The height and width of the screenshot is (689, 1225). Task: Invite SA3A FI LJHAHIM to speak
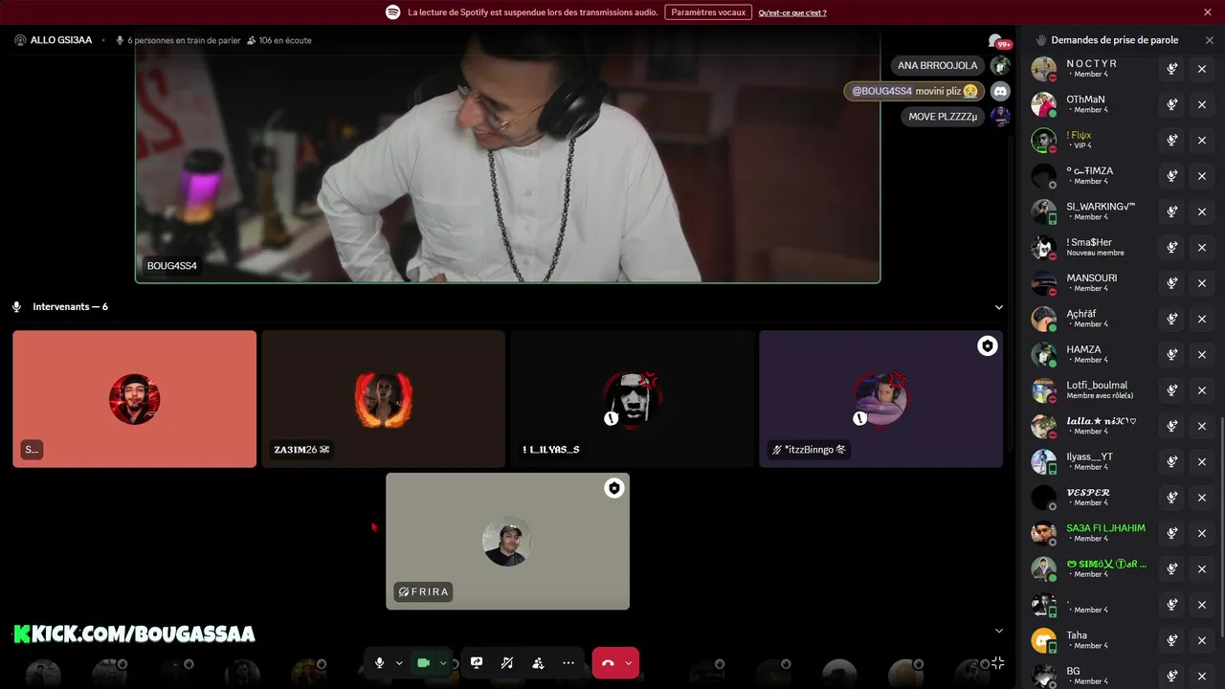[1171, 533]
